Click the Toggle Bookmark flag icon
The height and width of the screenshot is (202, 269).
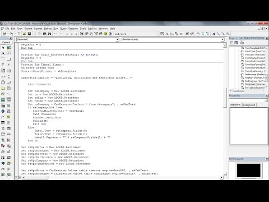[x=214, y=34]
